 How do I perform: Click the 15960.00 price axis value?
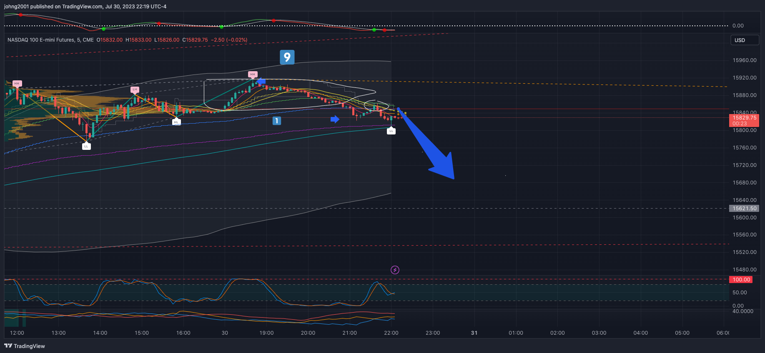745,60
